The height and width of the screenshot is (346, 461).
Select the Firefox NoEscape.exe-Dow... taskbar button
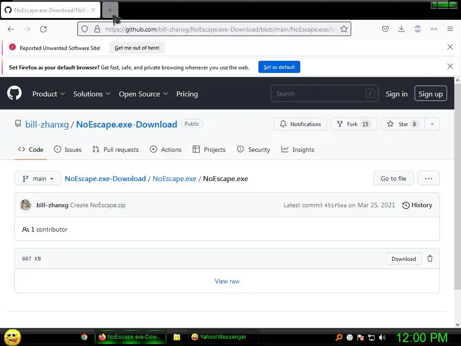(x=131, y=337)
